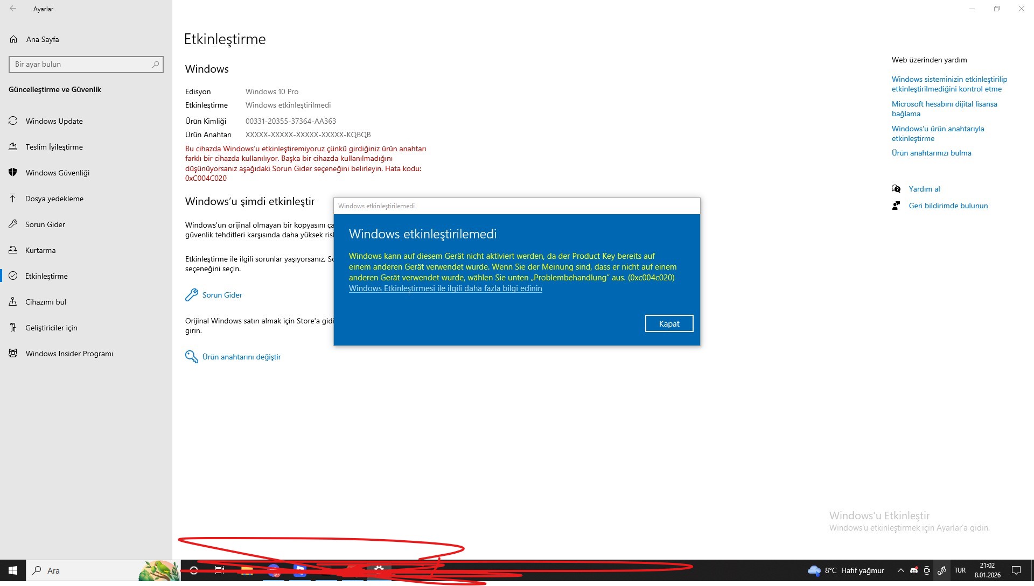Click the Windows 10 Pro edition value

point(272,91)
